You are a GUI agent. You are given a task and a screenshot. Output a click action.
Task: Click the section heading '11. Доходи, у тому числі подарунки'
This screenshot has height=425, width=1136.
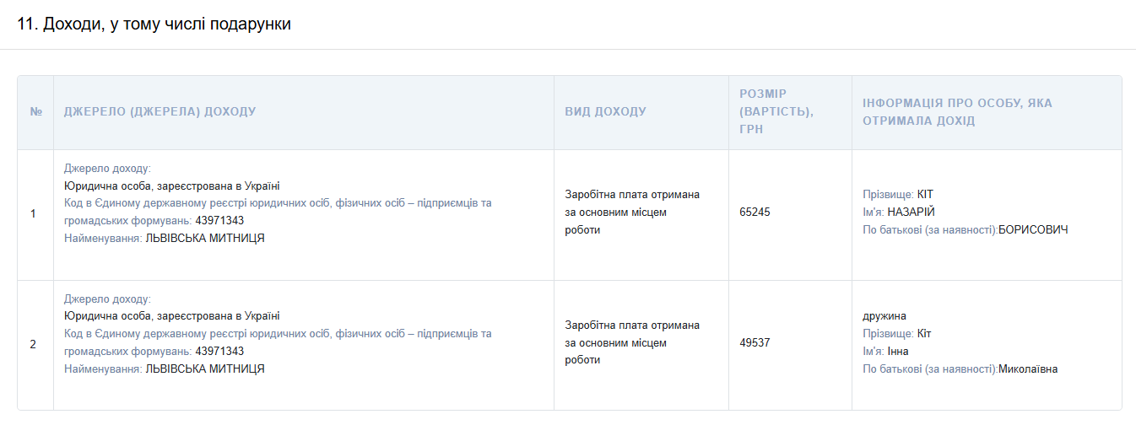tap(154, 24)
